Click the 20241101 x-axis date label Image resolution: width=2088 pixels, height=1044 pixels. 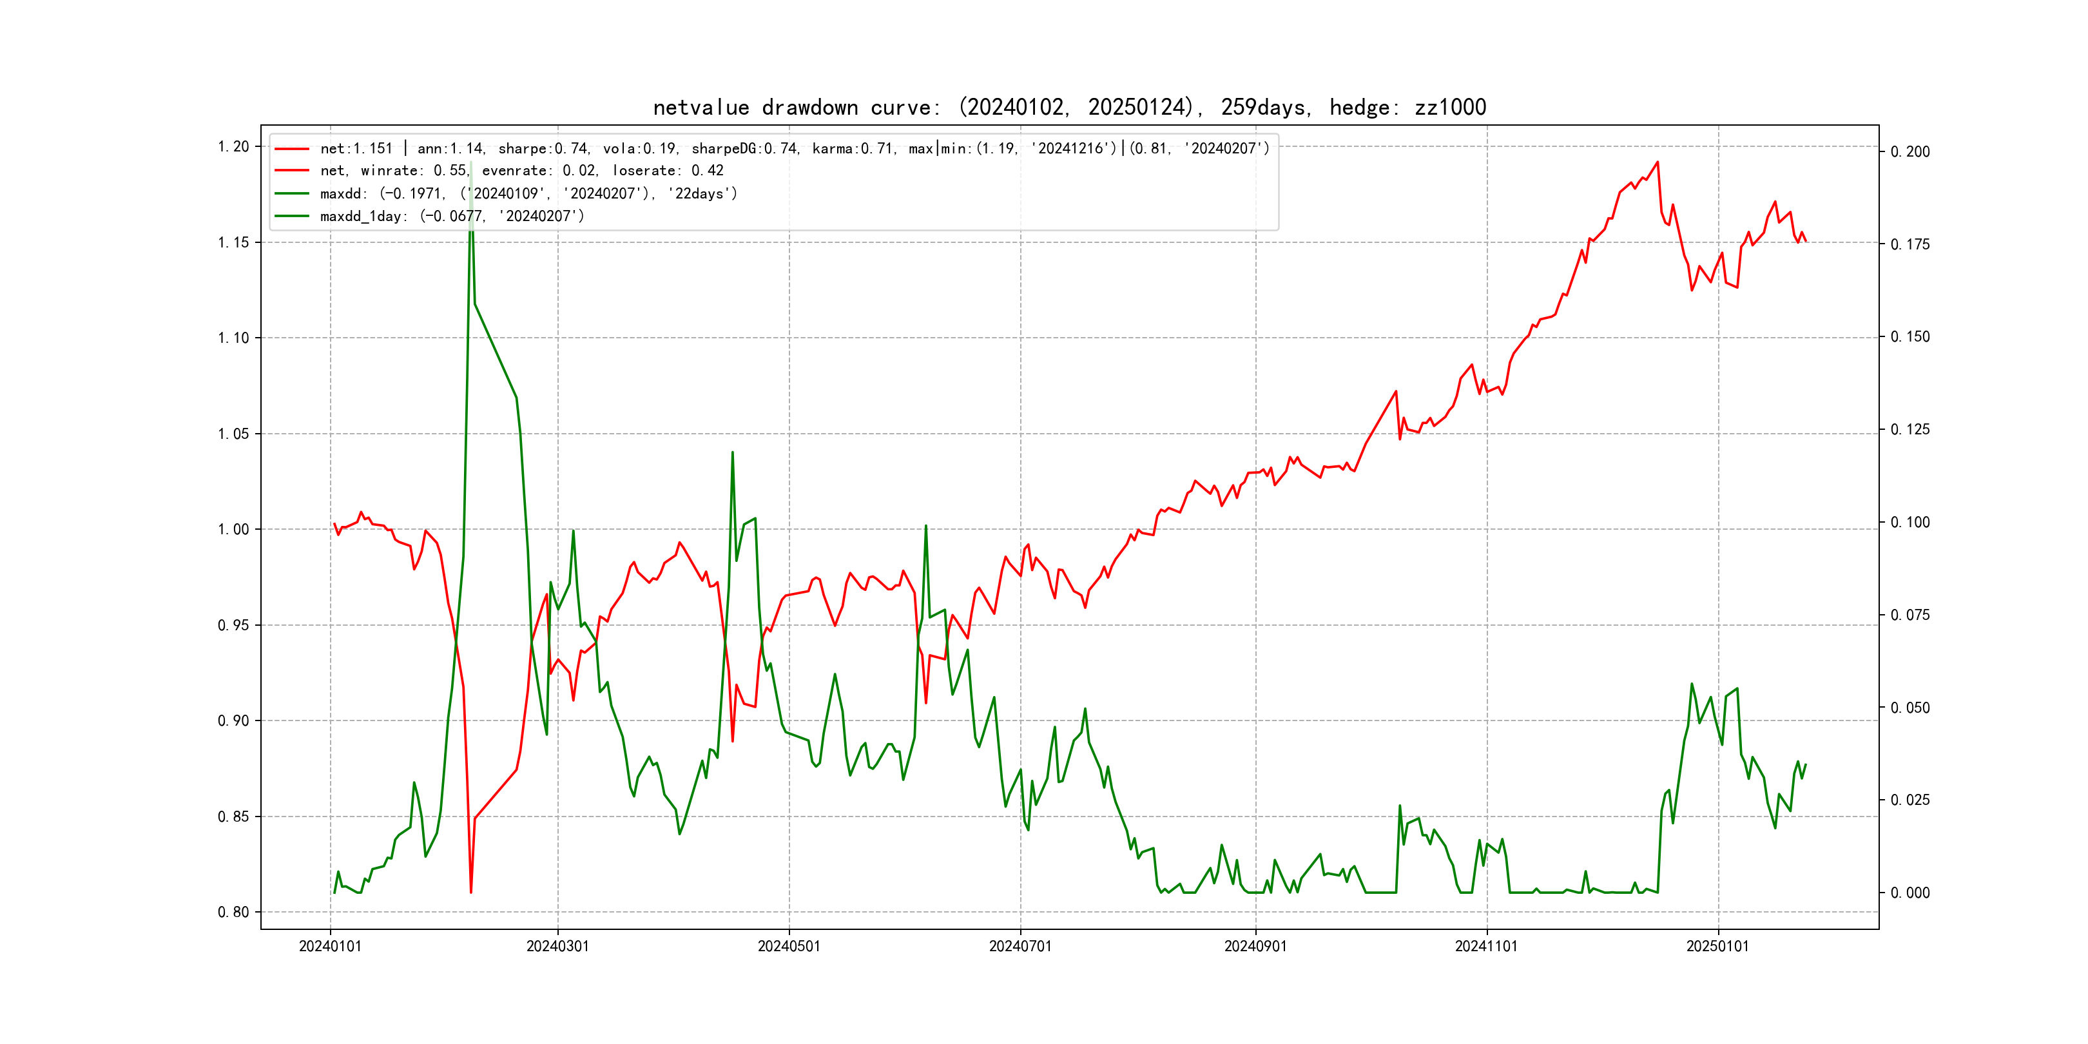1485,946
